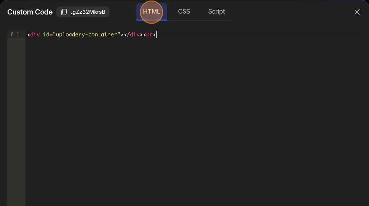The width and height of the screenshot is (369, 206).
Task: Click the id attribute in the code
Action: [46, 34]
